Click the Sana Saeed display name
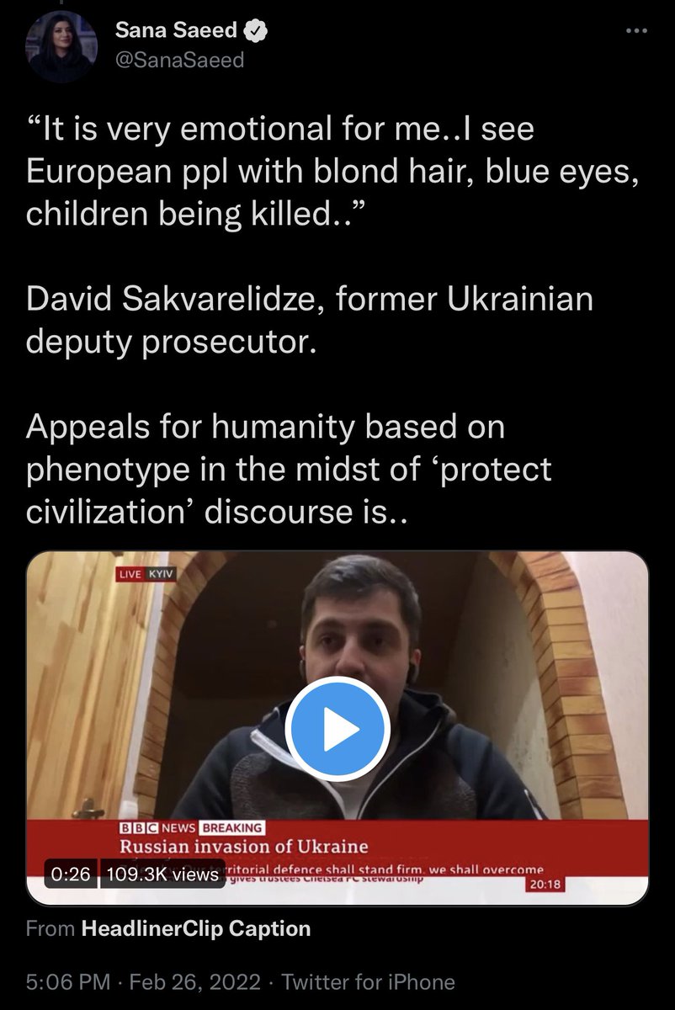Image resolution: width=675 pixels, height=1010 pixels. (x=177, y=33)
